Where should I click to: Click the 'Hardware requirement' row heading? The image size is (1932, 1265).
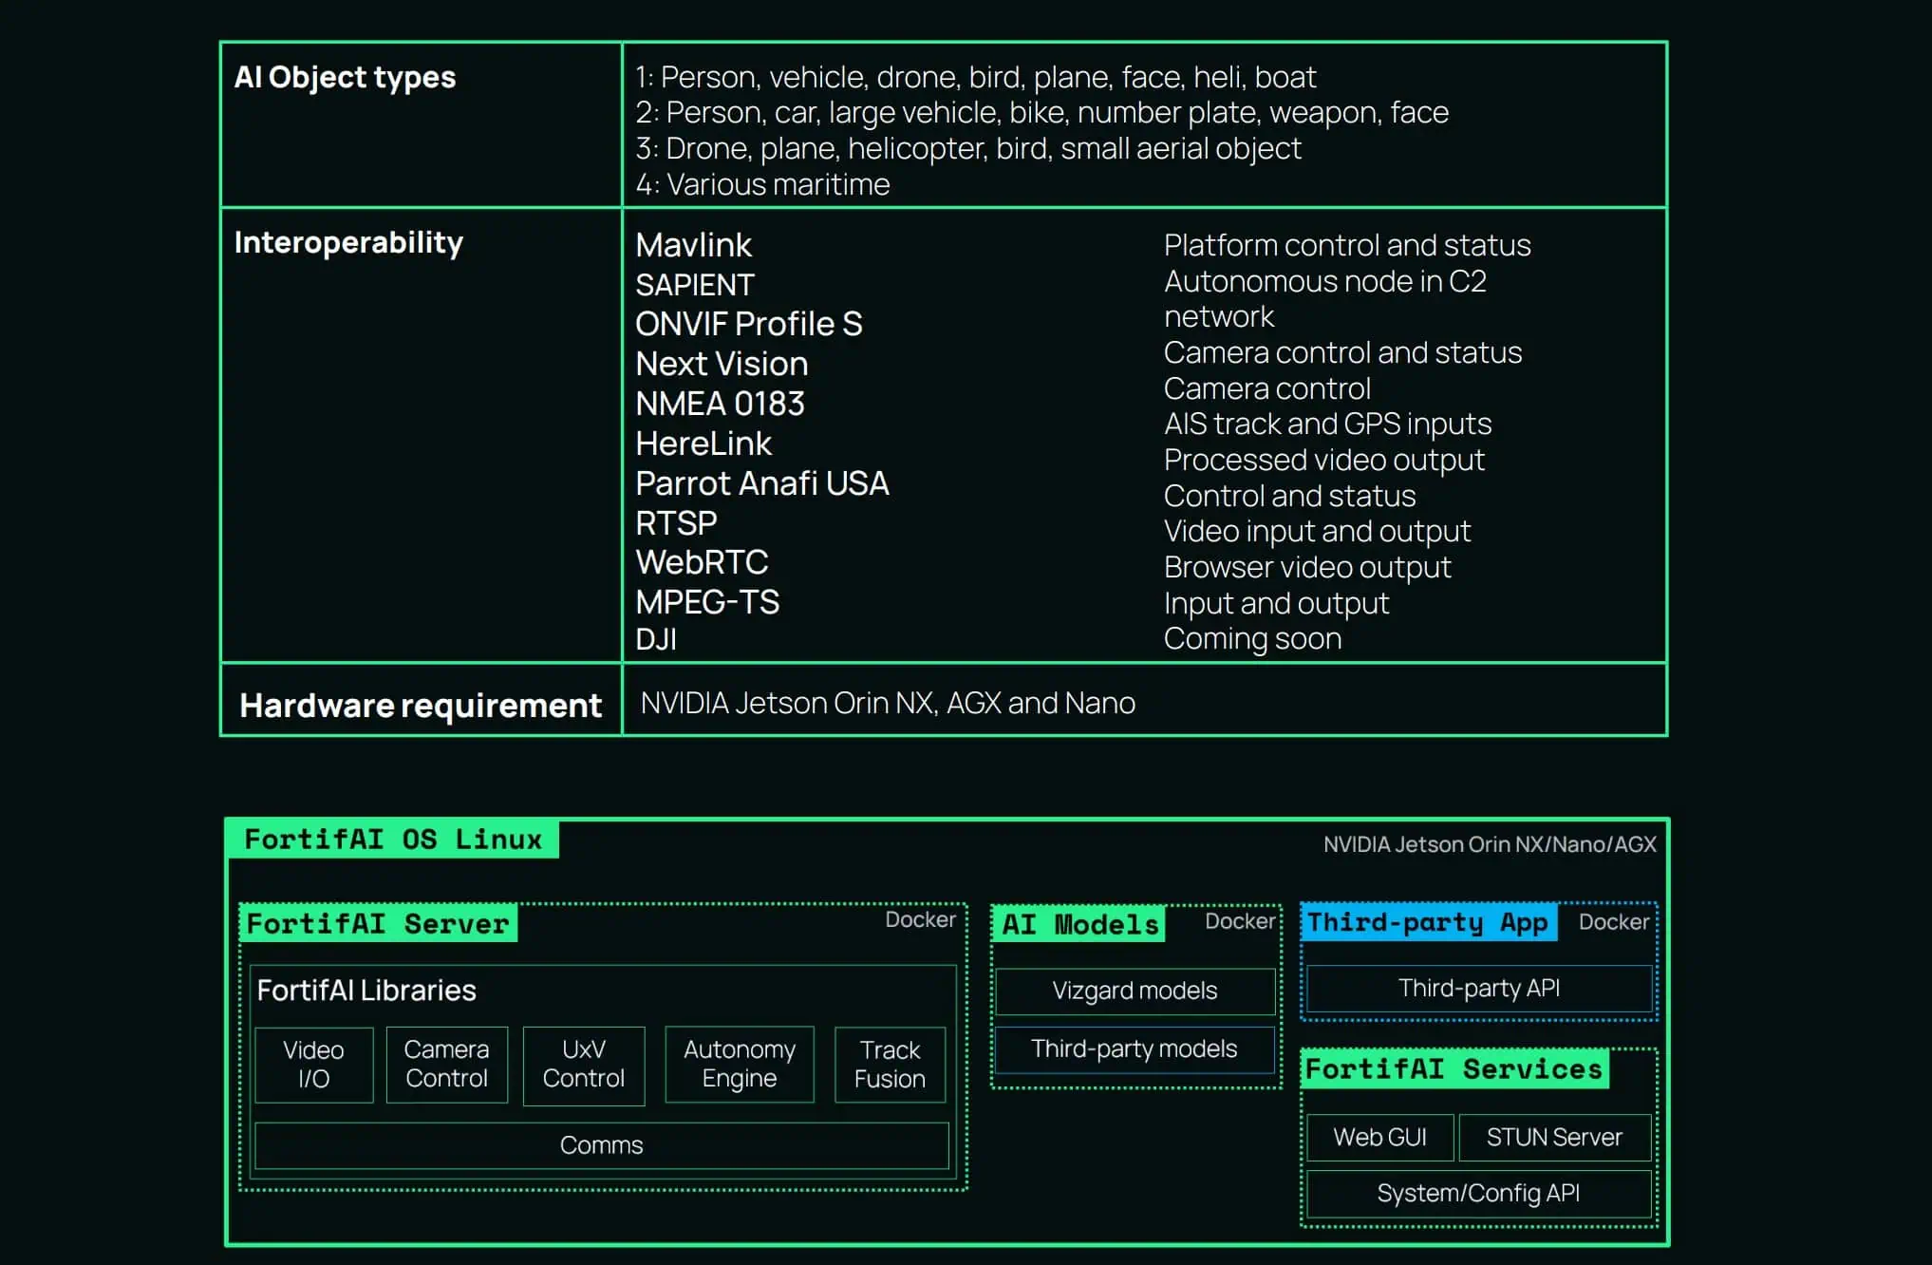tap(421, 706)
